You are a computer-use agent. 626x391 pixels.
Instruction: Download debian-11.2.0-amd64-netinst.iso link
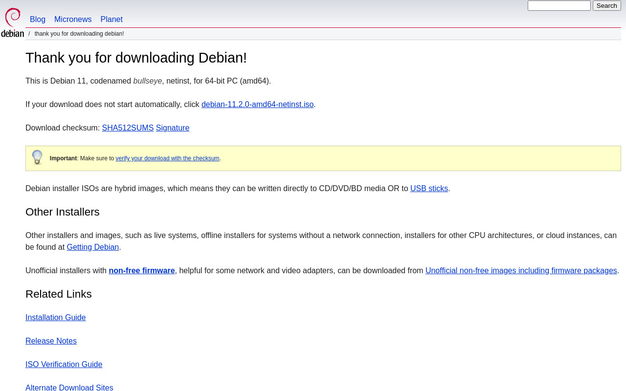pyautogui.click(x=257, y=105)
